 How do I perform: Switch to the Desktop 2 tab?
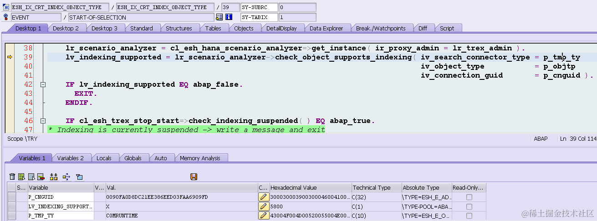66,28
